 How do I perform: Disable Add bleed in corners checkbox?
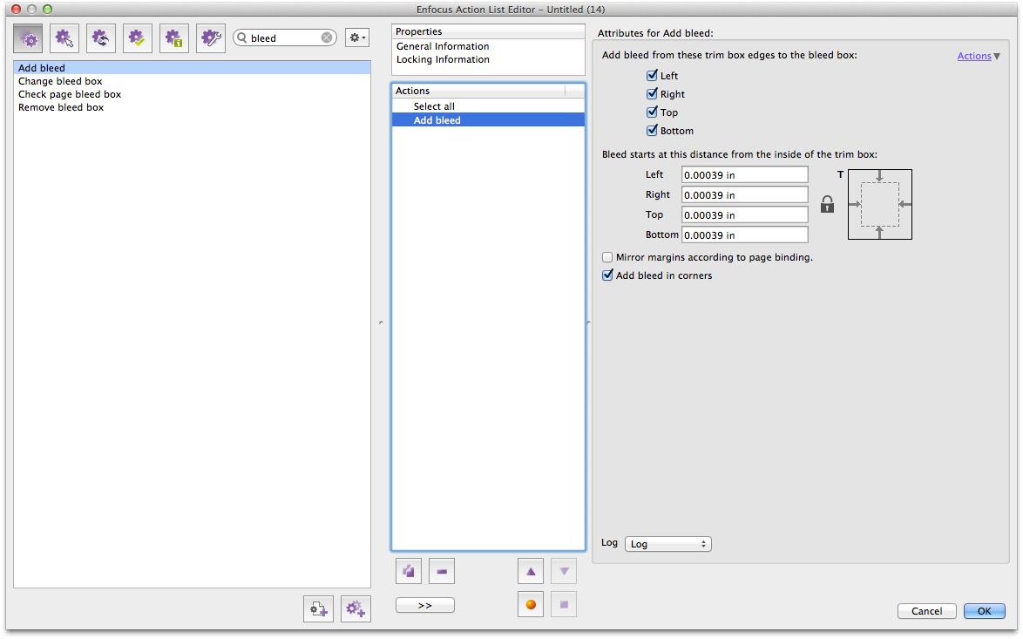point(607,275)
